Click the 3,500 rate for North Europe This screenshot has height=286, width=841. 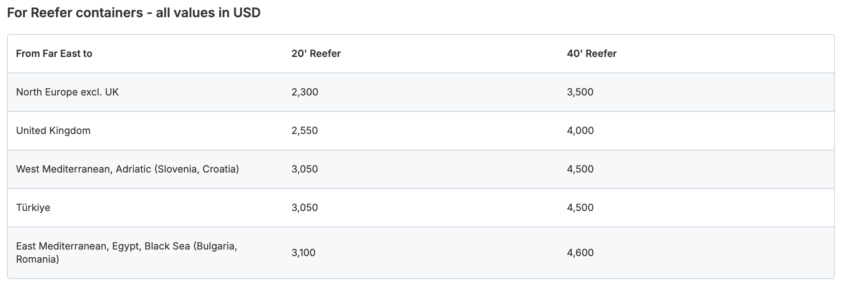click(x=580, y=92)
